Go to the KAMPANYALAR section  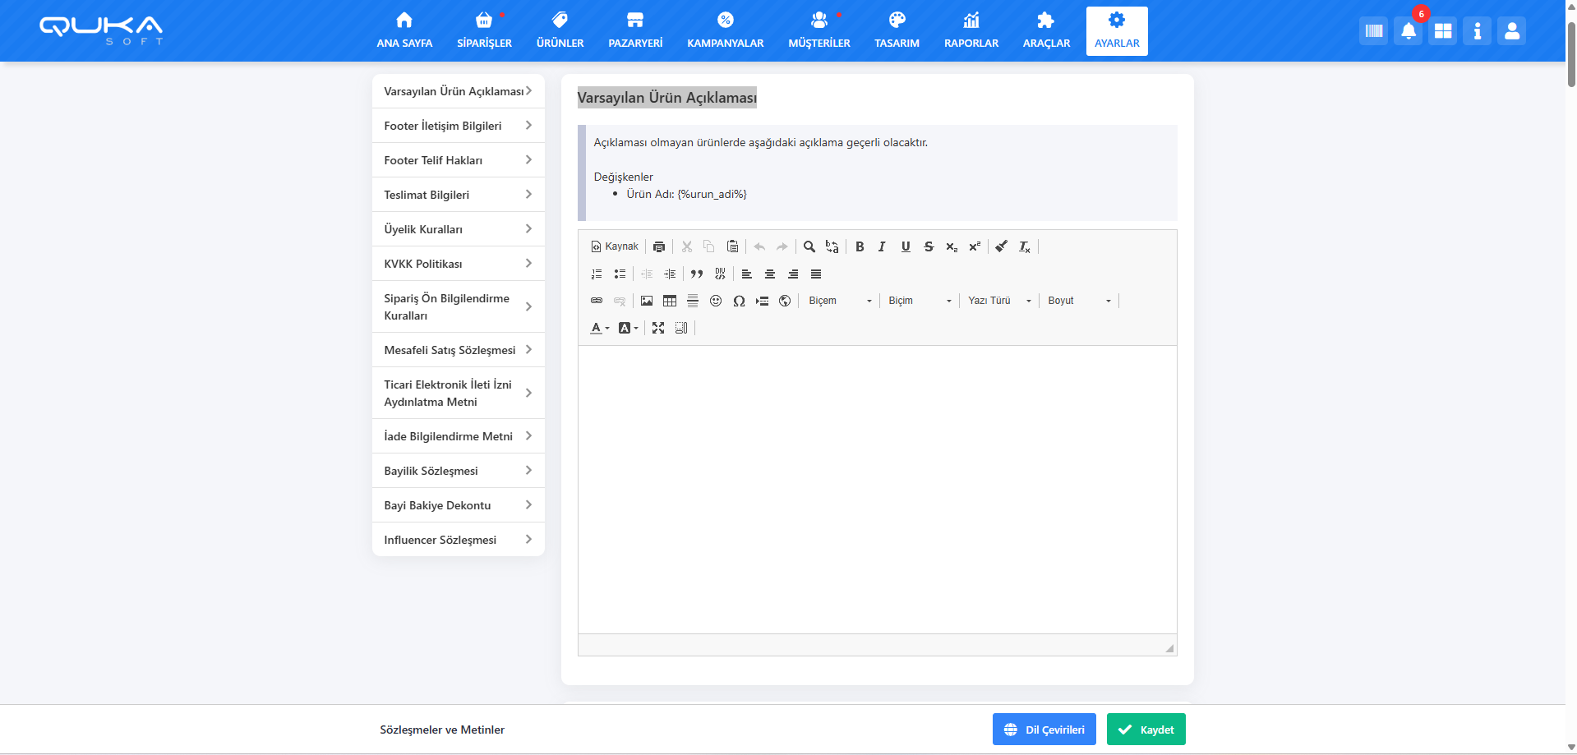pos(725,31)
